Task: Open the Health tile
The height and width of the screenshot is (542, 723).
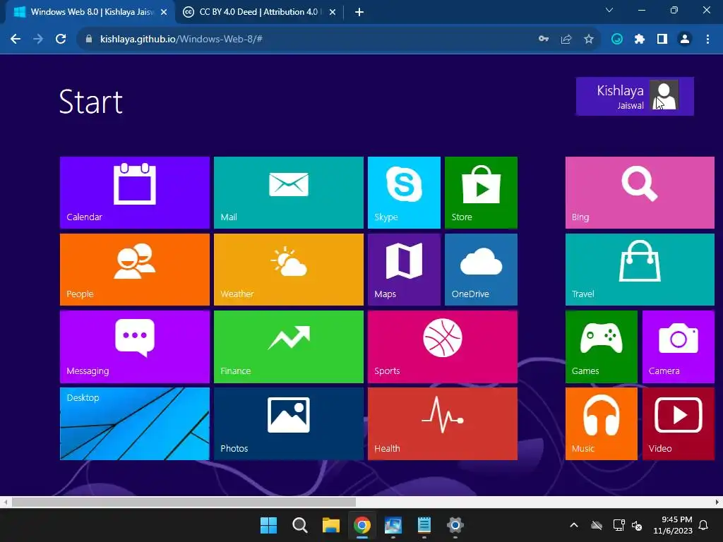Action: (x=443, y=423)
